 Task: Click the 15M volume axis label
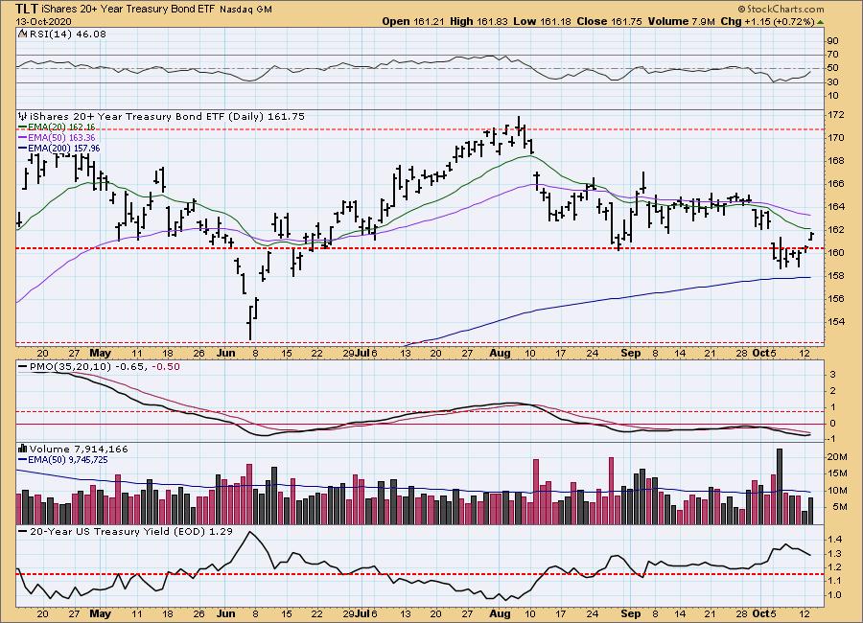click(837, 473)
